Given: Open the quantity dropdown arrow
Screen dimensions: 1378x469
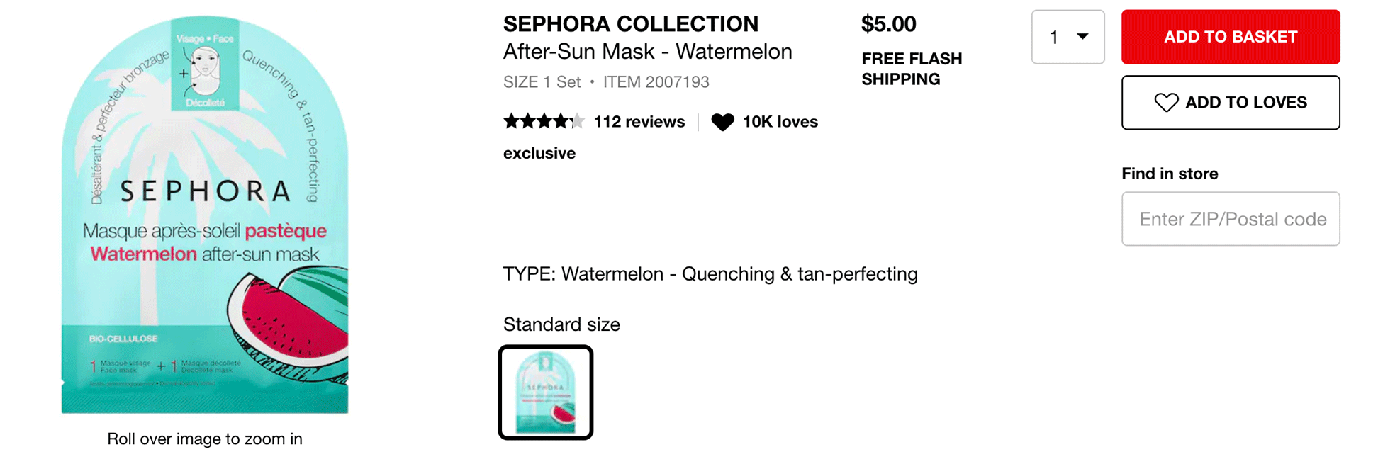Looking at the screenshot, I should pyautogui.click(x=1082, y=37).
